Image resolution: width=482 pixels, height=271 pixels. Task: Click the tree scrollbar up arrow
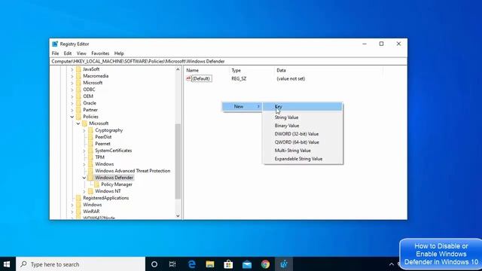[x=178, y=69]
